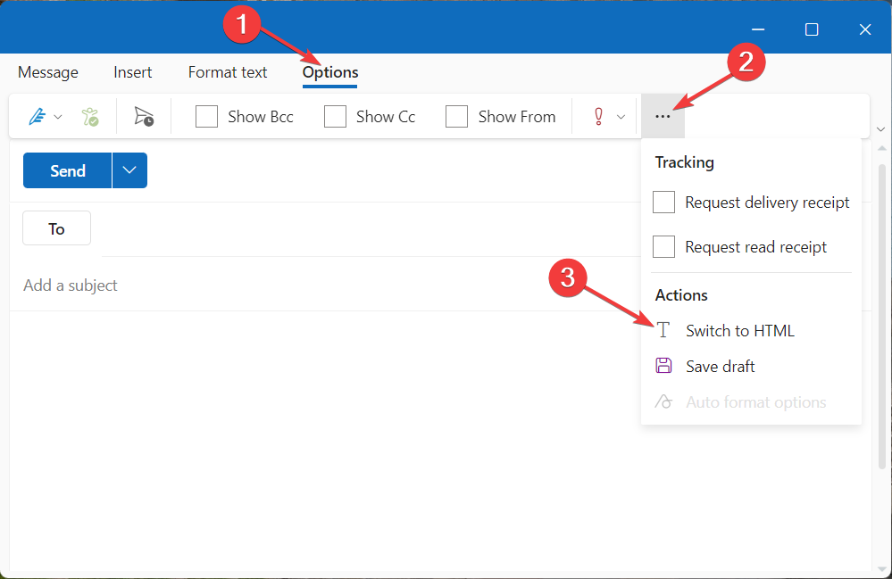This screenshot has width=892, height=579.
Task: Open the Insert ribbon tab
Action: point(132,72)
